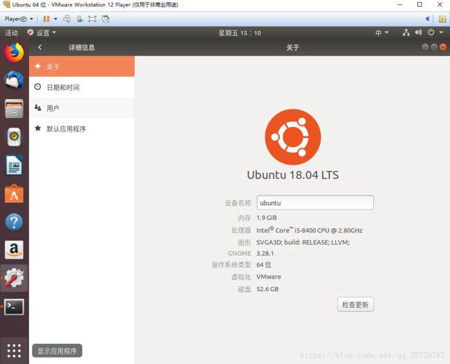This screenshot has height=364, width=450.
Task: Expand the system menu arrow beside power
Action: click(x=441, y=33)
